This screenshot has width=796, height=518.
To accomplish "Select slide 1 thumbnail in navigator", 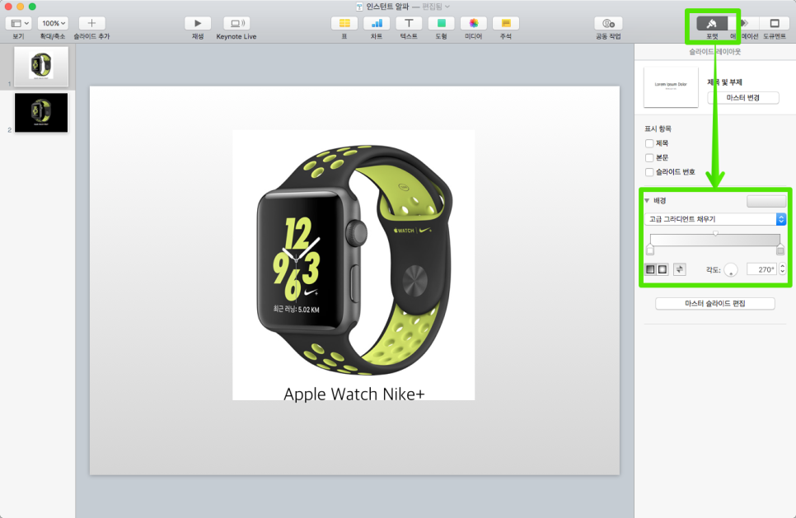I will tap(41, 67).
